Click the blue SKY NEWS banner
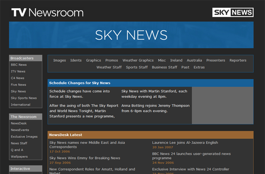 click(x=131, y=35)
